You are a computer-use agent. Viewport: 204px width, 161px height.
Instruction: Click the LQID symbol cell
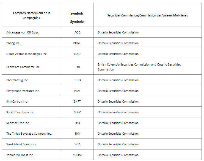[x=77, y=54]
